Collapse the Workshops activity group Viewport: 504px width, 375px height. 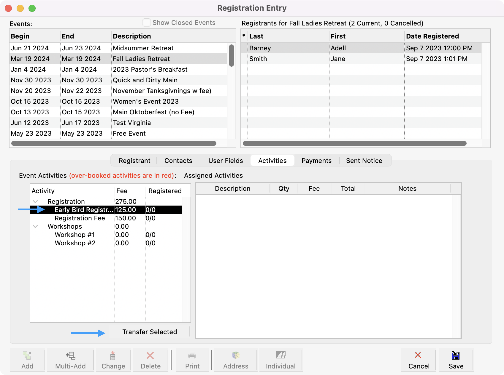(x=36, y=227)
